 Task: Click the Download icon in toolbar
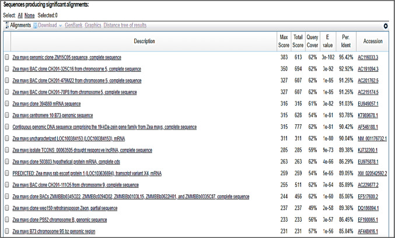click(36, 26)
